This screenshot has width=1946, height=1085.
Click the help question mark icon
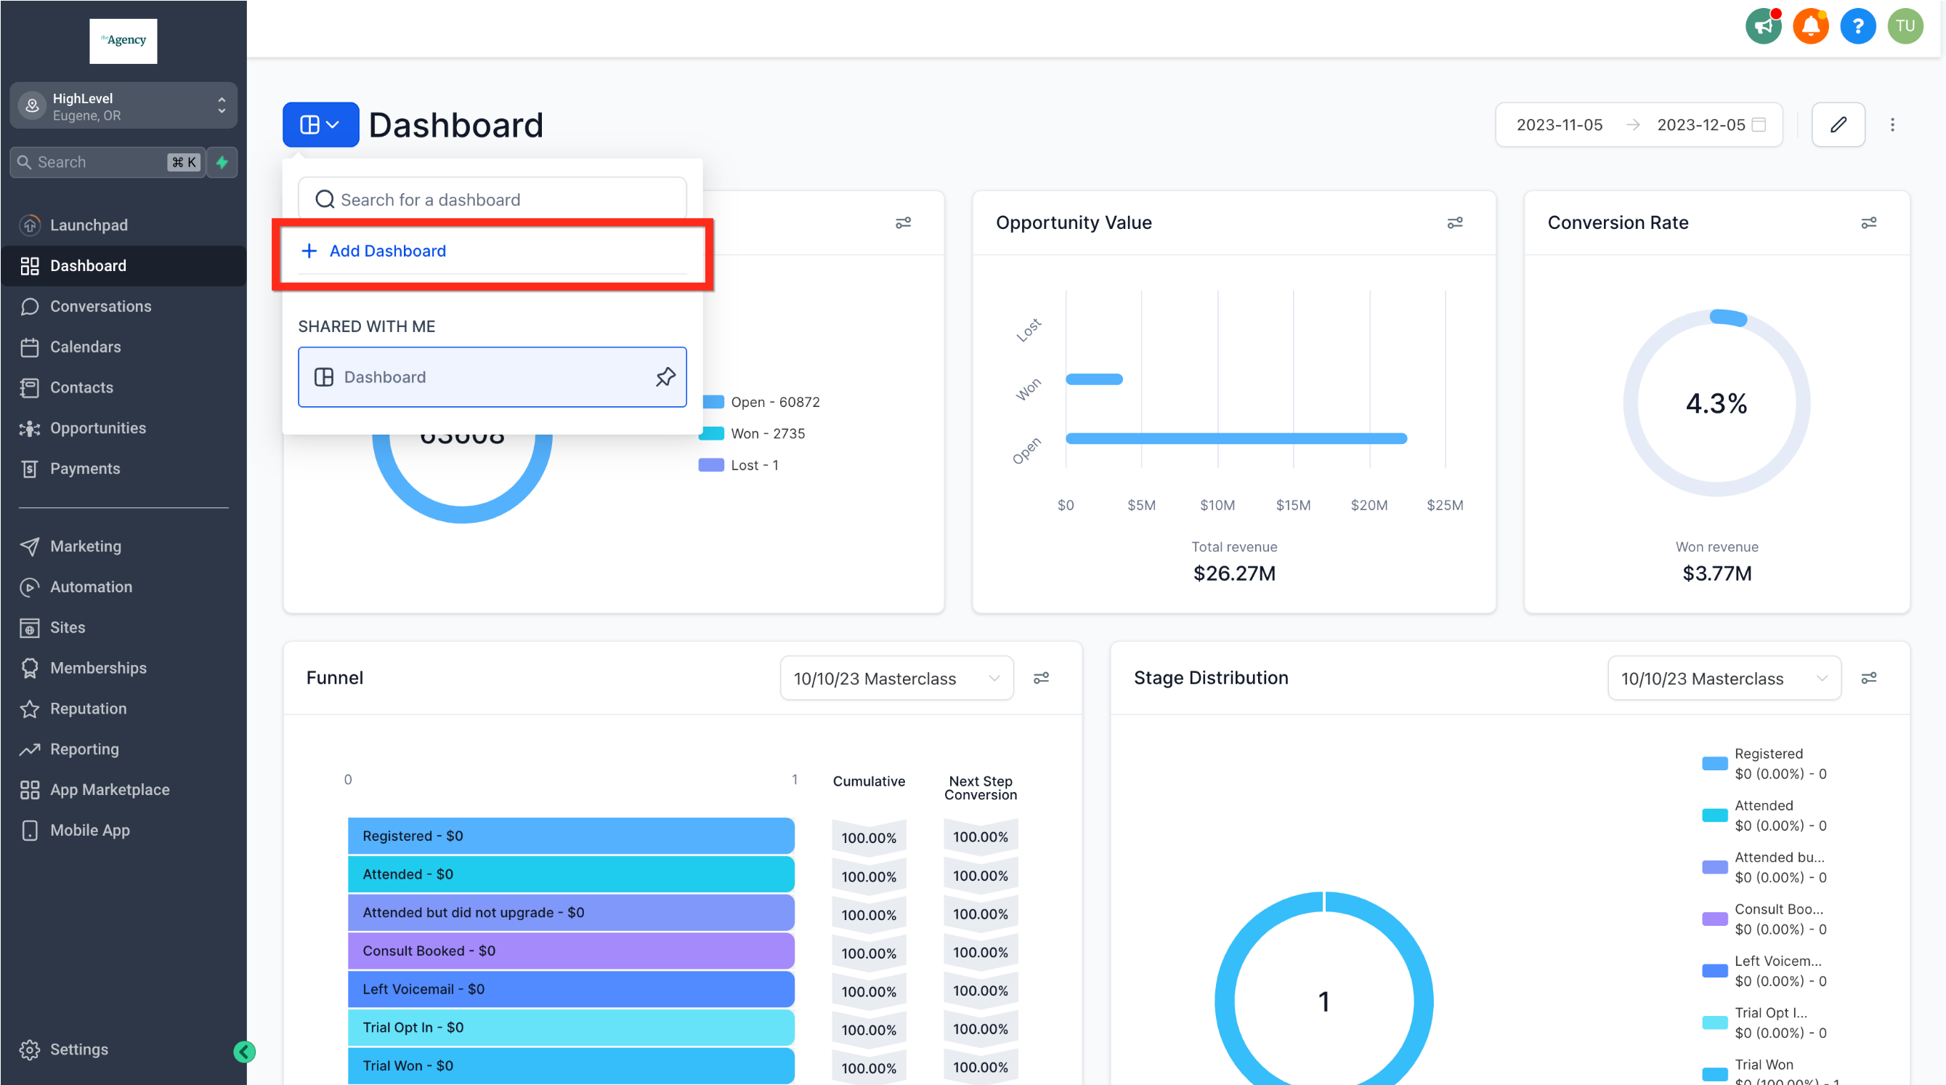pyautogui.click(x=1858, y=25)
